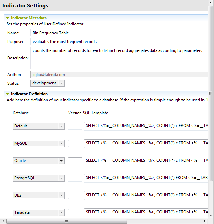Open the MySQL database dropdown

61,143
